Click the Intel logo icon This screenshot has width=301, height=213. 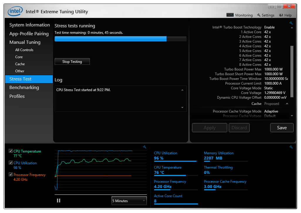pos(15,11)
